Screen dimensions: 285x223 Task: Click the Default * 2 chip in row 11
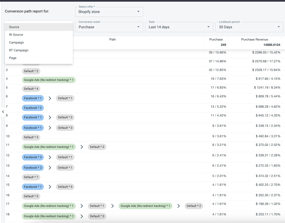97,147
